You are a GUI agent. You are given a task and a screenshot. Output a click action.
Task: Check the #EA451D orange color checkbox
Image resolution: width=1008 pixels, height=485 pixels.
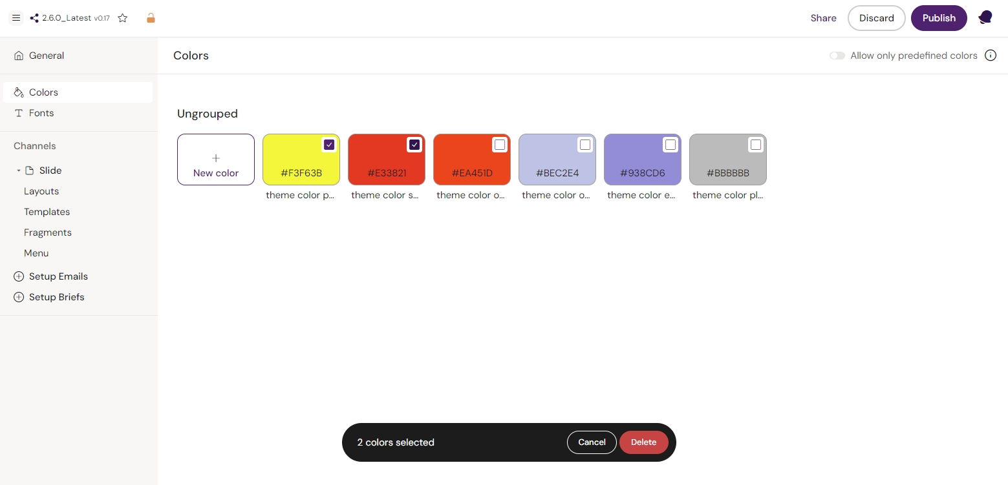(500, 145)
